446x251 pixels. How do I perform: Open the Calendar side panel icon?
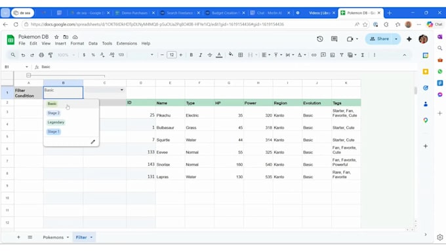tap(426, 56)
